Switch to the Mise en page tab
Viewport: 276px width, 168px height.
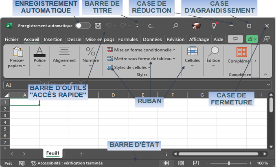(x=100, y=39)
